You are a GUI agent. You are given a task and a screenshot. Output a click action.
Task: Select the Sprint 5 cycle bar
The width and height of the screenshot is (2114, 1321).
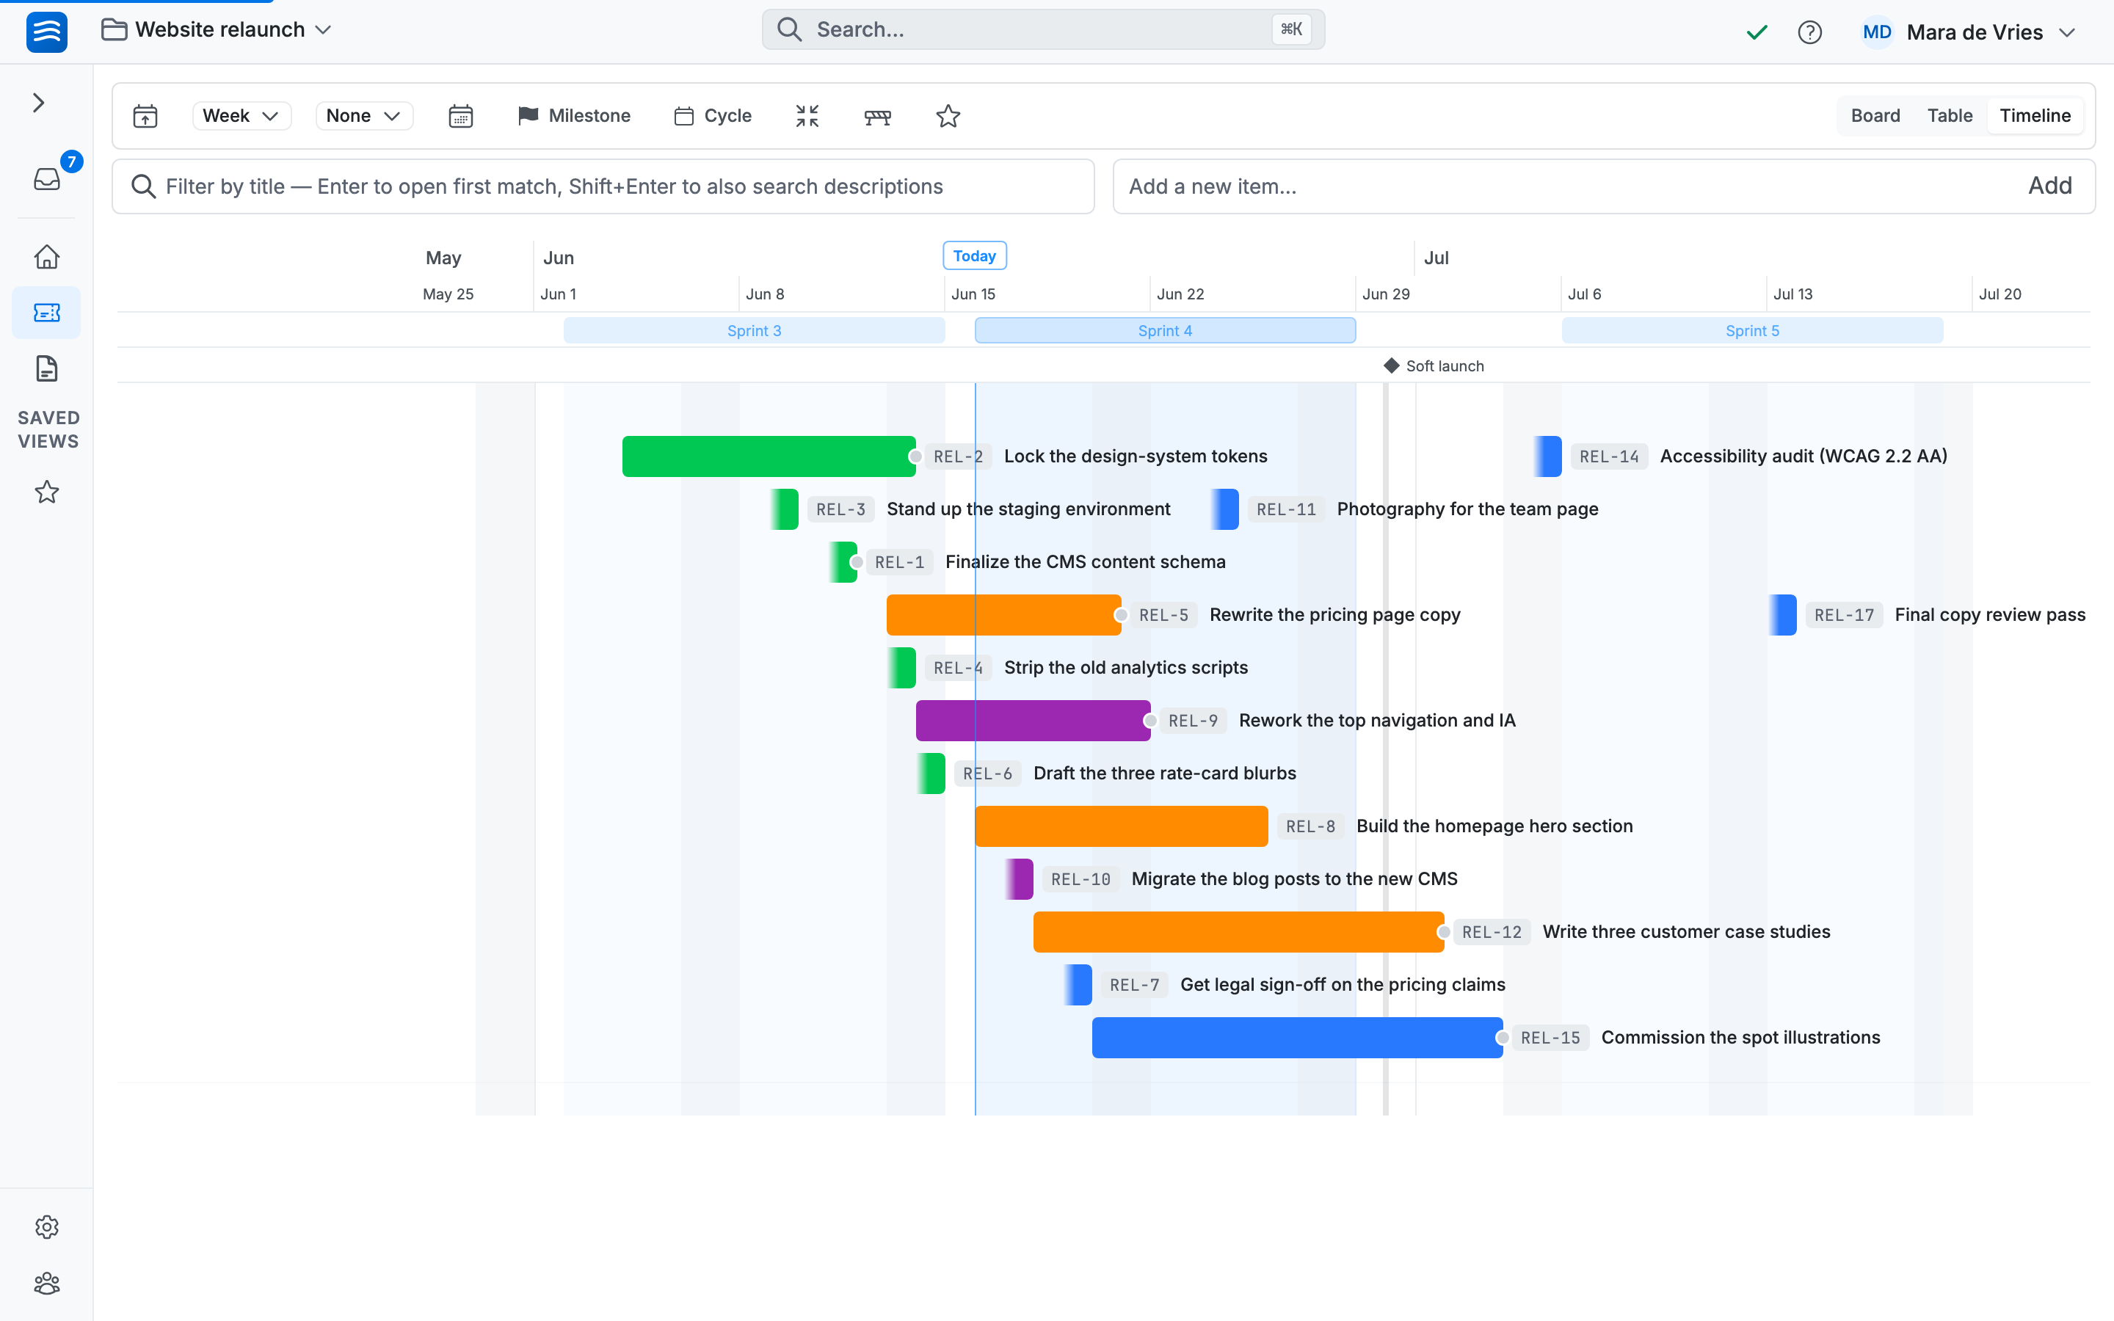[1751, 331]
